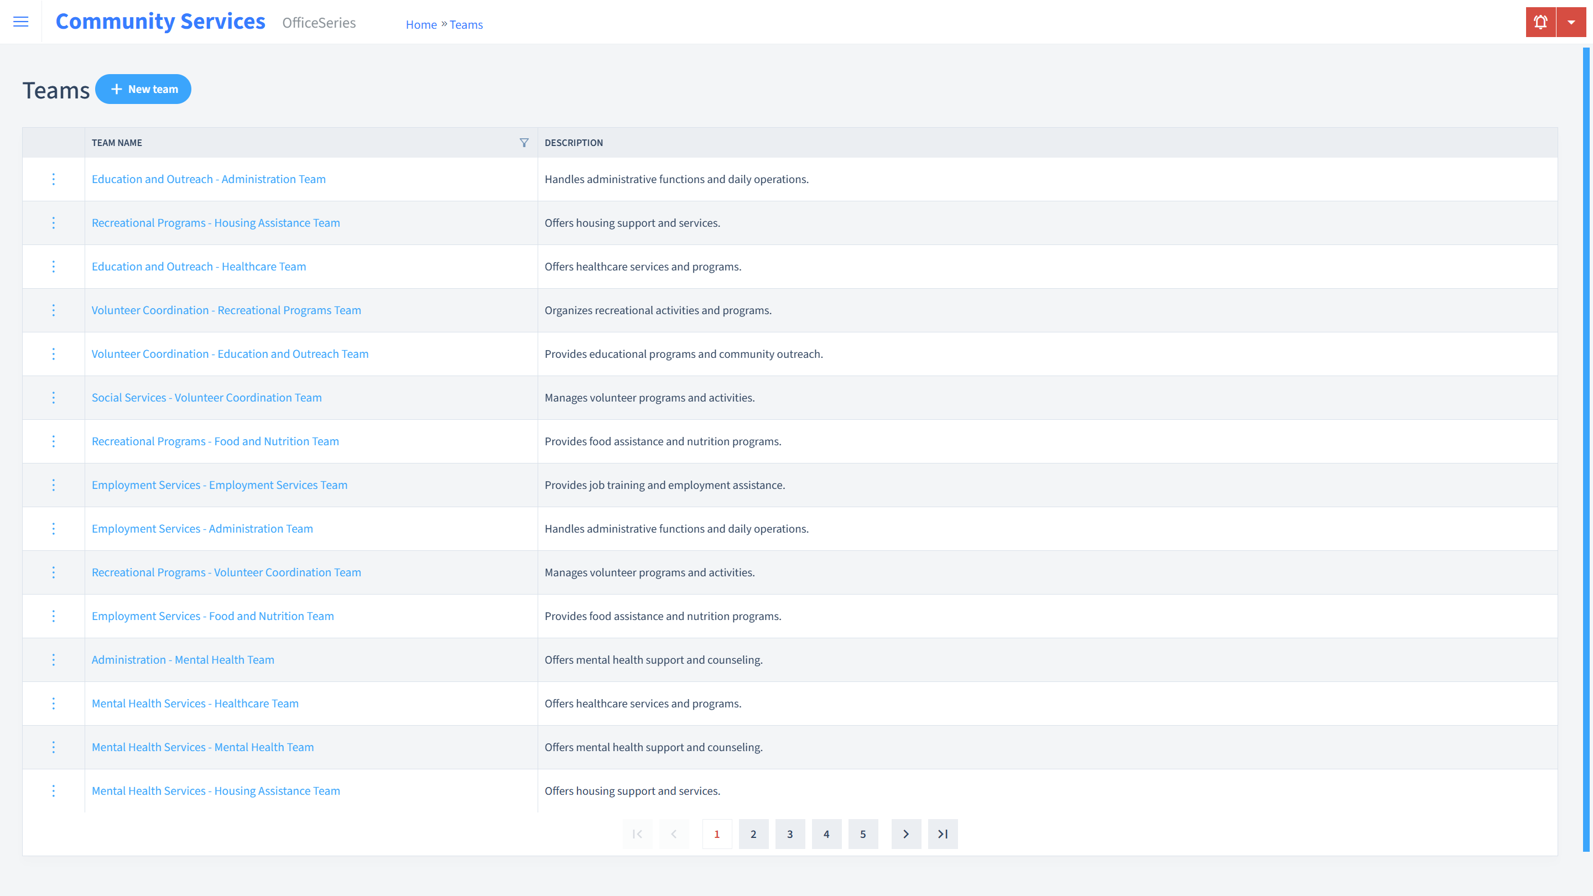Open Recreational Programs Food and Nutrition Team
The image size is (1593, 896).
[x=215, y=440]
